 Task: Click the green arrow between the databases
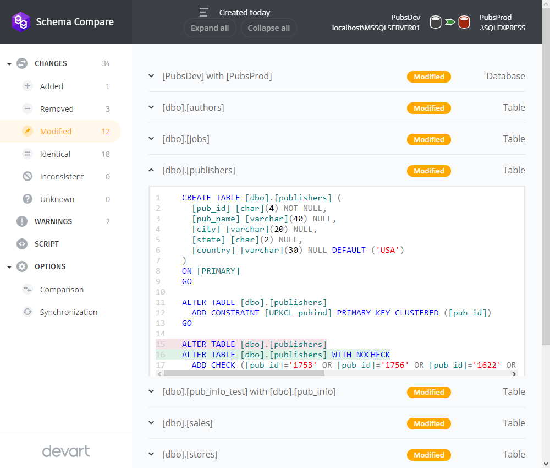tap(450, 22)
